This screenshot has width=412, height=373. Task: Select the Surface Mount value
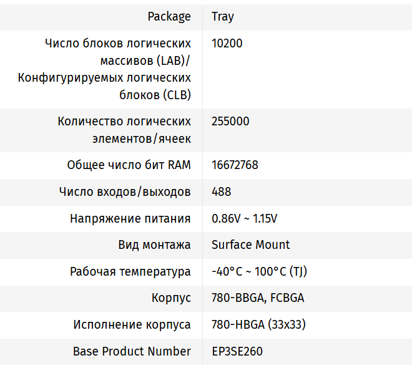pos(251,245)
